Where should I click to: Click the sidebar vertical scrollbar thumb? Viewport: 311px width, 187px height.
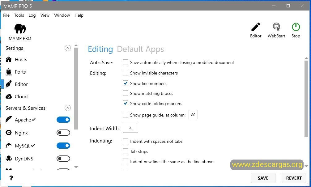76,88
